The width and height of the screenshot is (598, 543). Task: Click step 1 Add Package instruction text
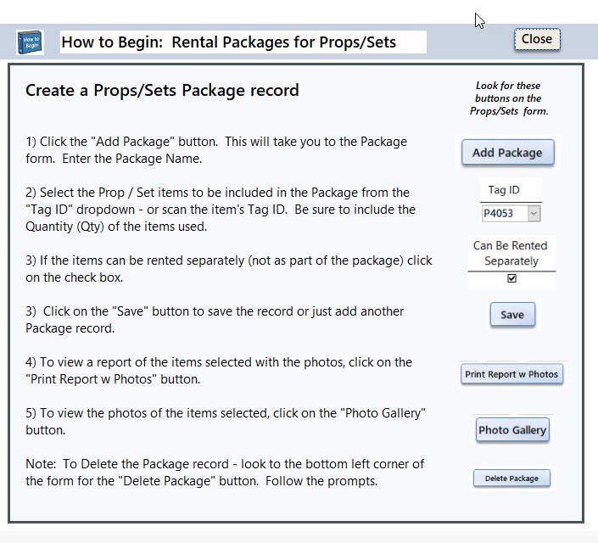[216, 150]
